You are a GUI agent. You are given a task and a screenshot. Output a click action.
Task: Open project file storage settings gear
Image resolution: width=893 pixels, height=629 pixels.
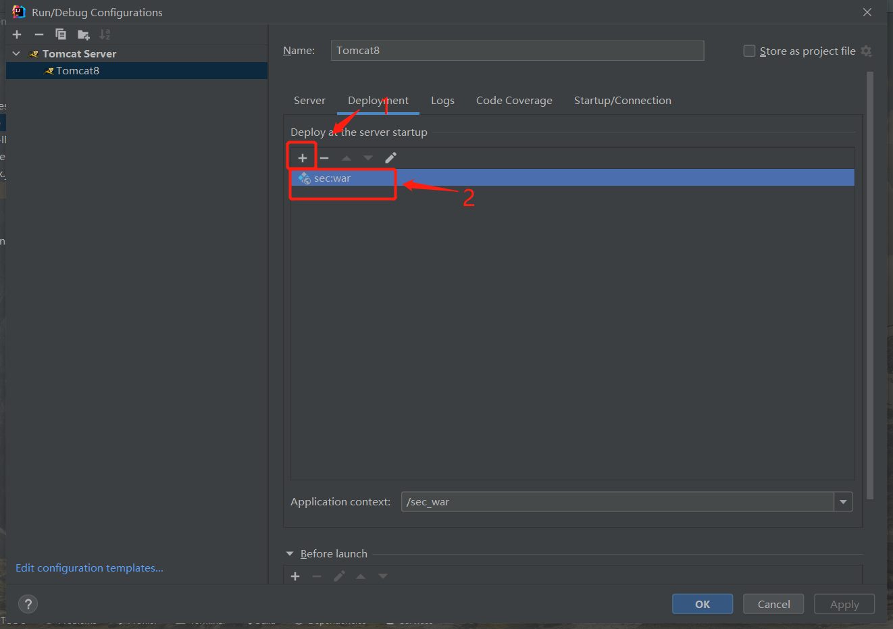coord(867,51)
